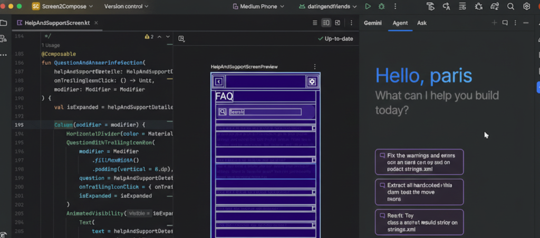
Task: Expand the first FAQ item in preview
Action: [314, 128]
